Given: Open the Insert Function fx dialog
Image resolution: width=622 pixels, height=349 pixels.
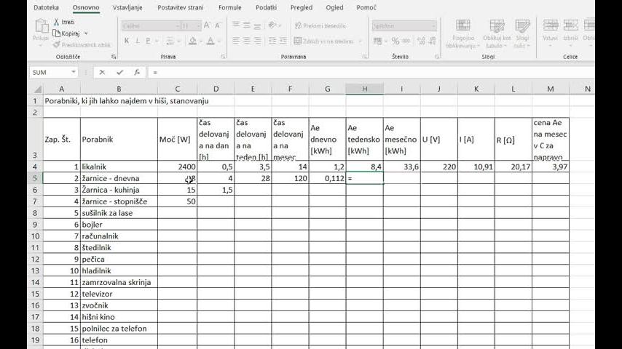Looking at the screenshot, I should [137, 73].
